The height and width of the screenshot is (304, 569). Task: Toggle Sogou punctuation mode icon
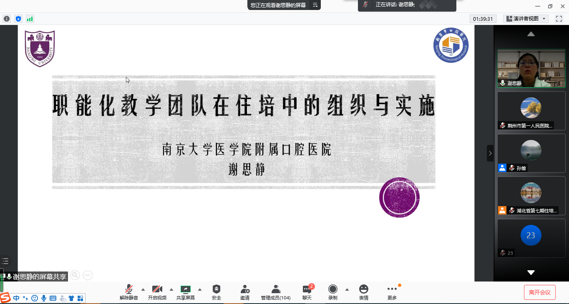[25, 298]
